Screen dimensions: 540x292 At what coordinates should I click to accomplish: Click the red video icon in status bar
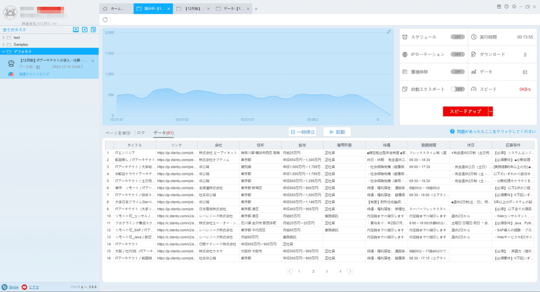[24, 287]
